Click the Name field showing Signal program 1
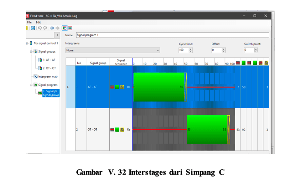The image size is (308, 185). (x=172, y=35)
